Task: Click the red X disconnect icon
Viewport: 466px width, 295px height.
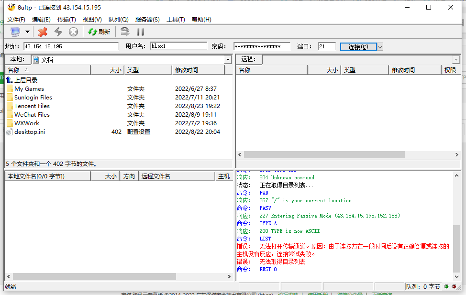Action: [43, 32]
